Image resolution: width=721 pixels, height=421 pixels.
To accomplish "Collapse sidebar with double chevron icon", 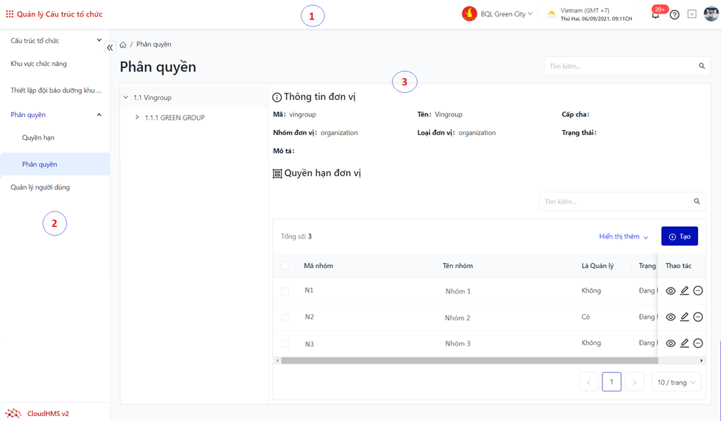I will click(x=110, y=47).
